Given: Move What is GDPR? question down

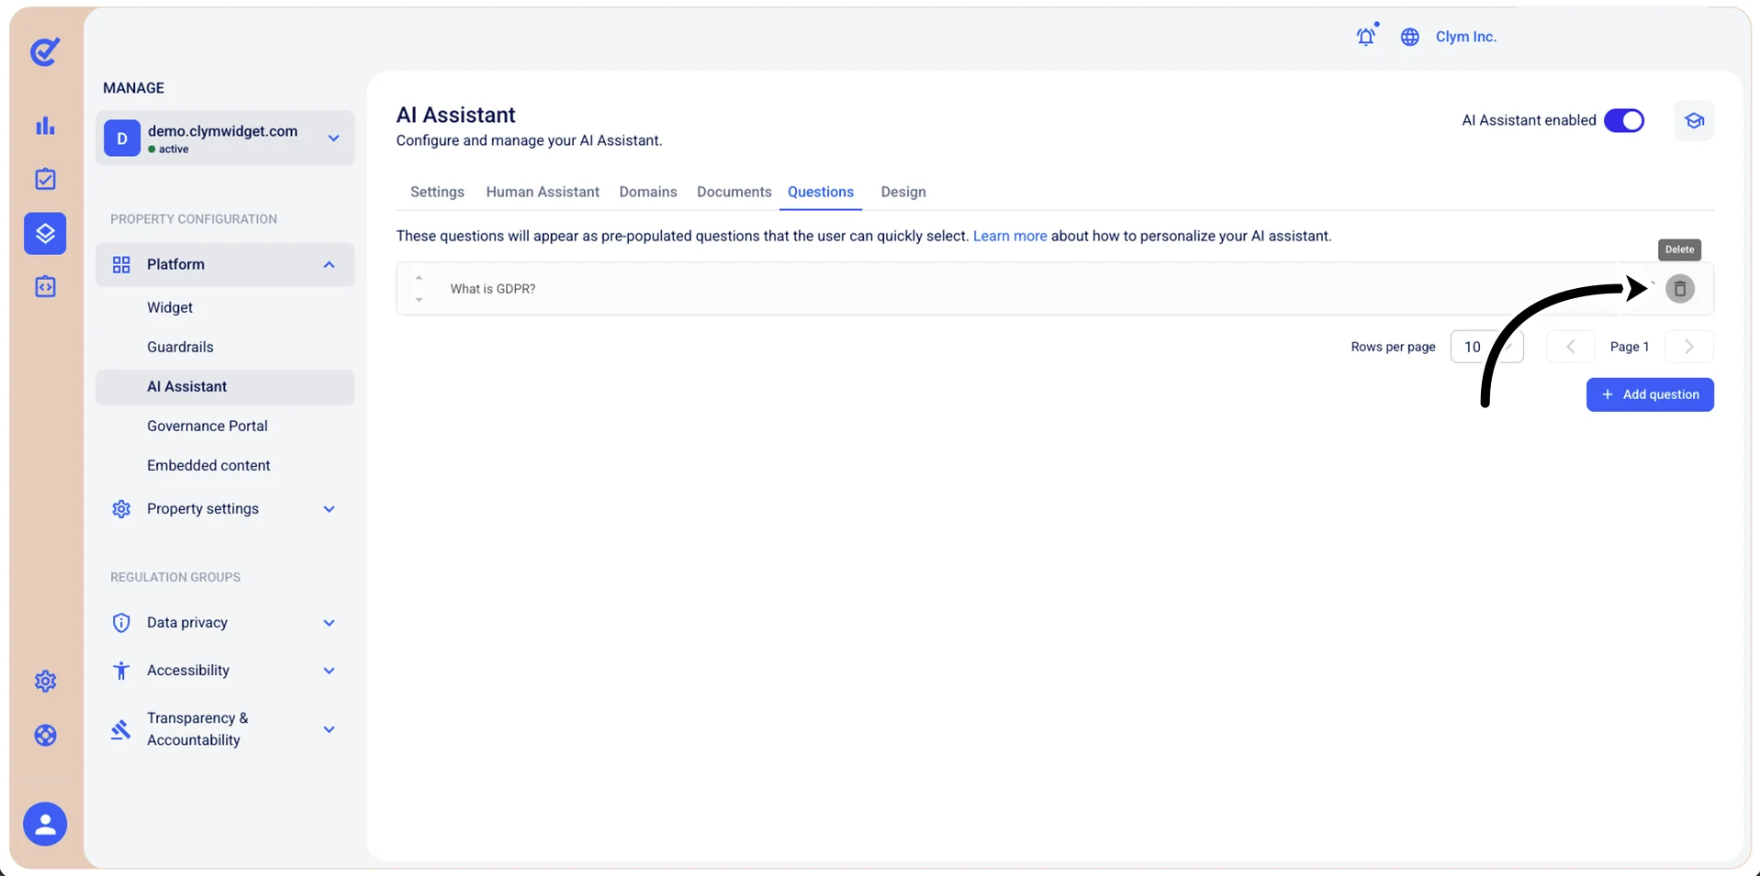Looking at the screenshot, I should 419,300.
